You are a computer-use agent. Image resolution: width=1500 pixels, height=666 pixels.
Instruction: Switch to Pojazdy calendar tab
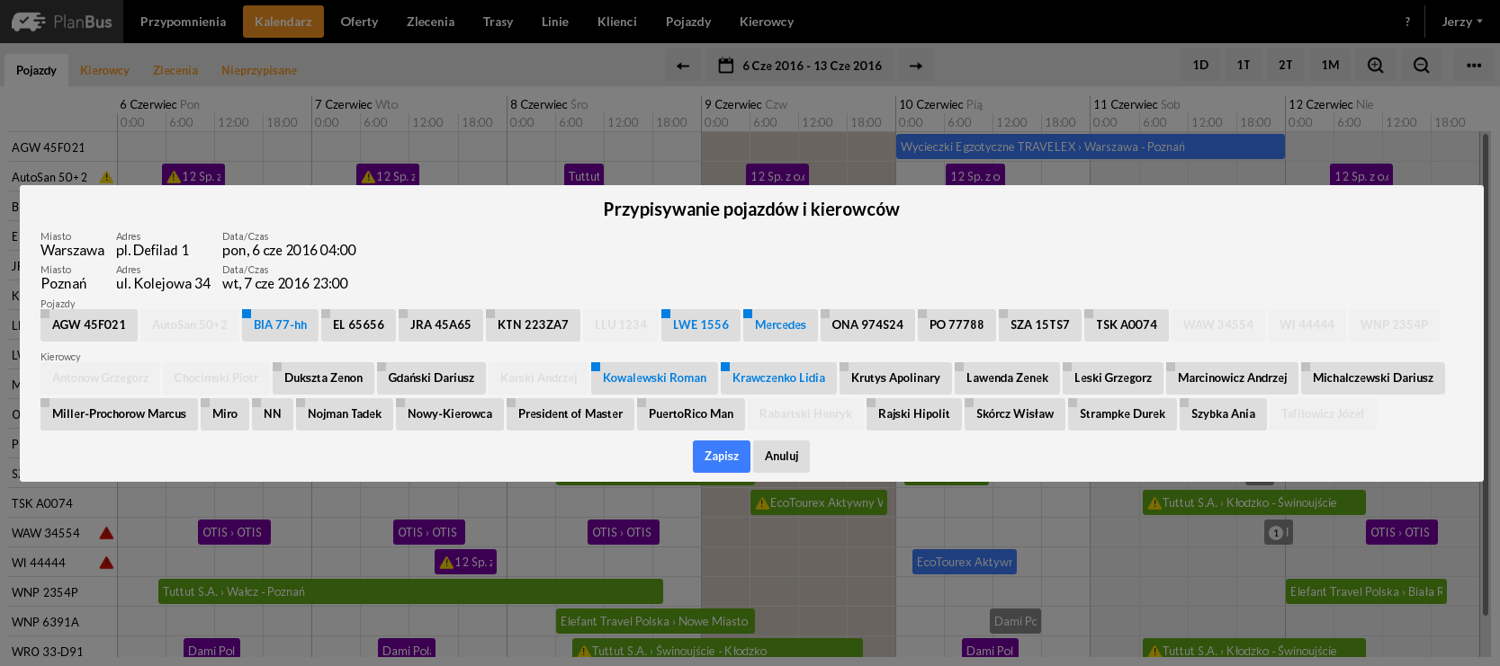click(36, 70)
